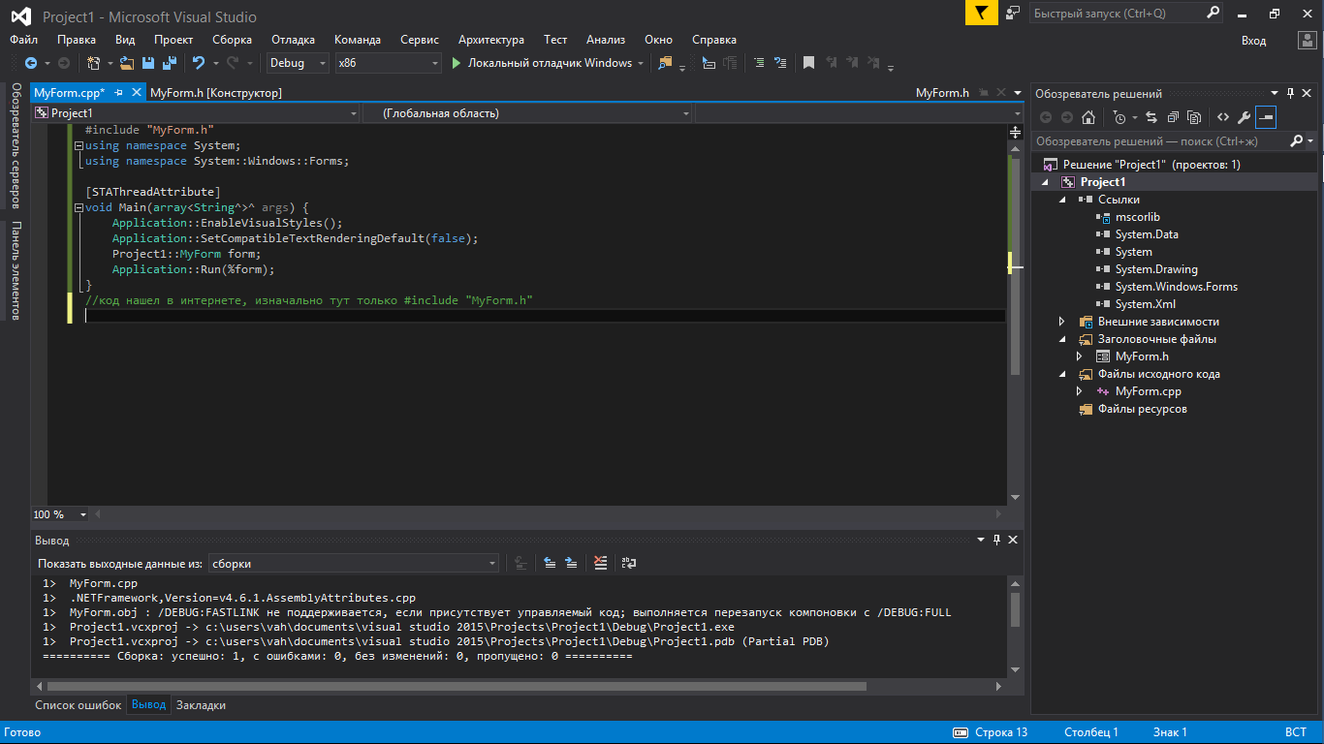This screenshot has height=744, width=1324.
Task: Show All Files icon in Solution Explorer
Action: (x=1194, y=117)
